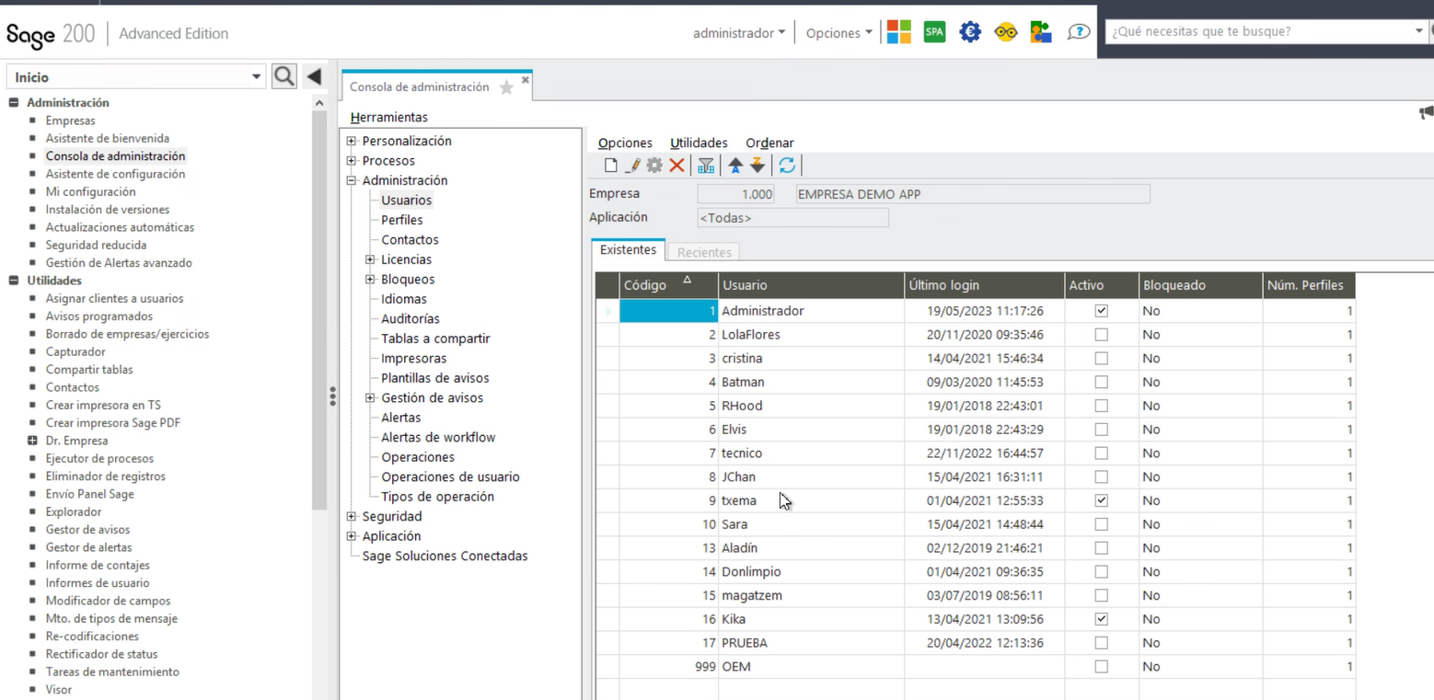This screenshot has height=700, width=1434.
Task: Enable Activo checkbox for cristina
Action: [1101, 358]
